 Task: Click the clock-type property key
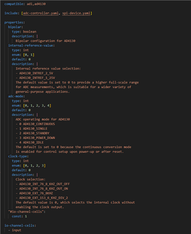pos(17,156)
